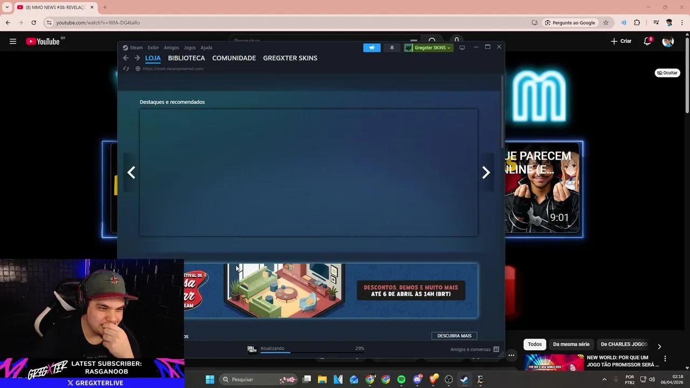The image size is (690, 388).
Task: Close the MMO NEWS #38 tab
Action: tap(92, 7)
